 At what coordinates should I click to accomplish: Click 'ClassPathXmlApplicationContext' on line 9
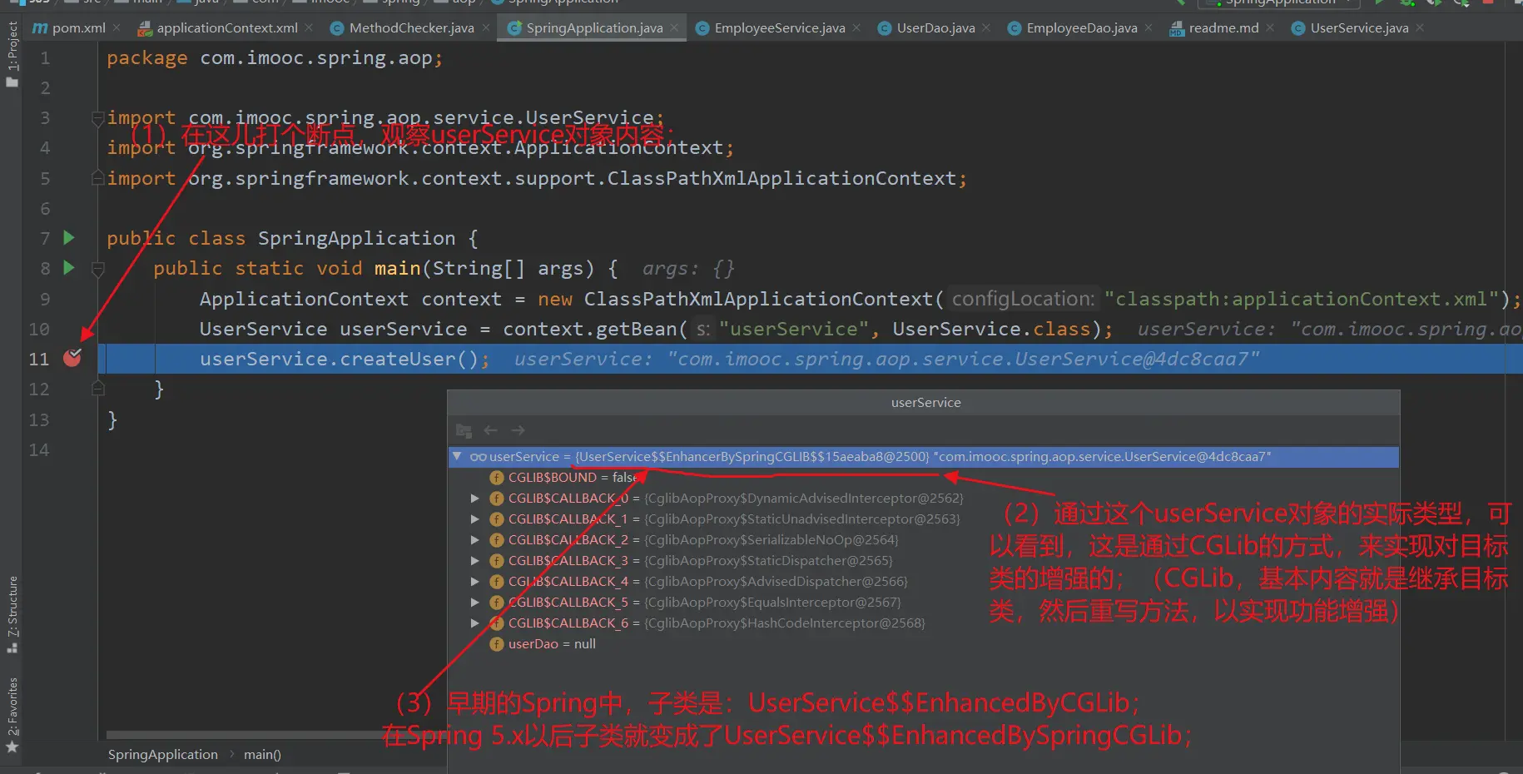point(758,299)
